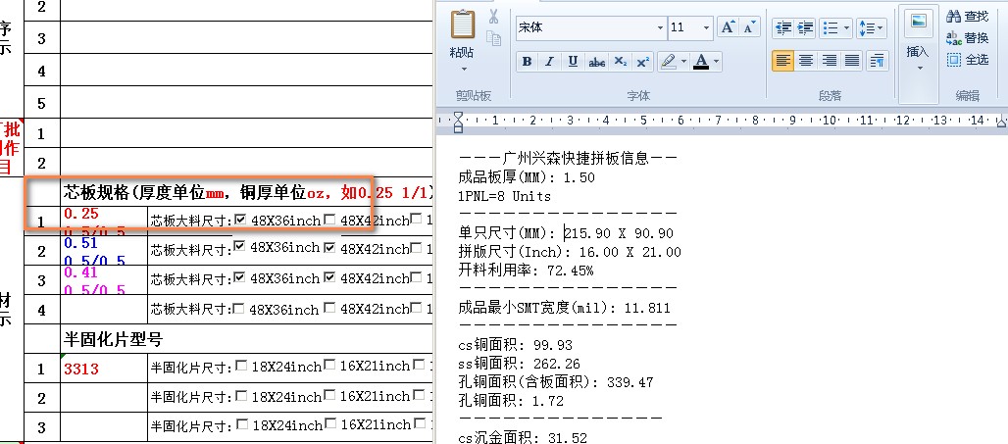This screenshot has height=444, width=1008.
Task: Align text left
Action: click(x=783, y=61)
